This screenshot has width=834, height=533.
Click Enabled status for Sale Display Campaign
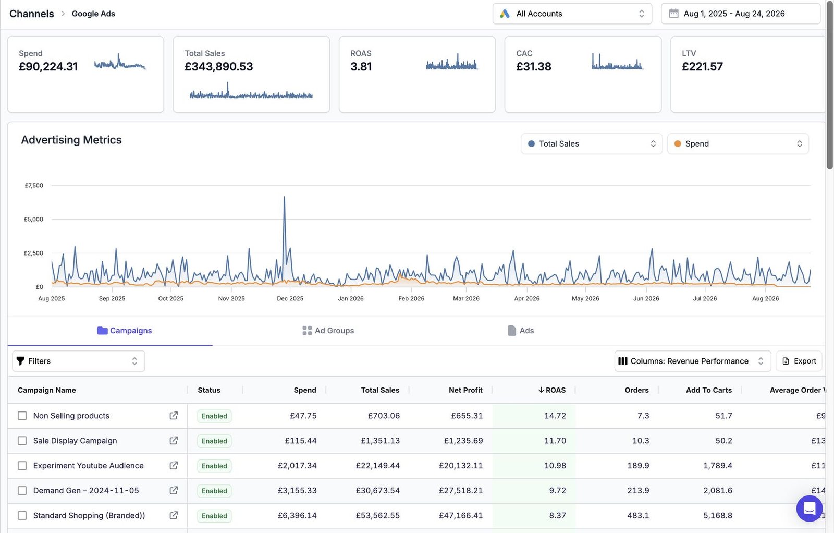click(214, 441)
